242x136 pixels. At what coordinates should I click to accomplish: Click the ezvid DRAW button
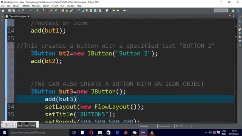[x=33, y=124]
